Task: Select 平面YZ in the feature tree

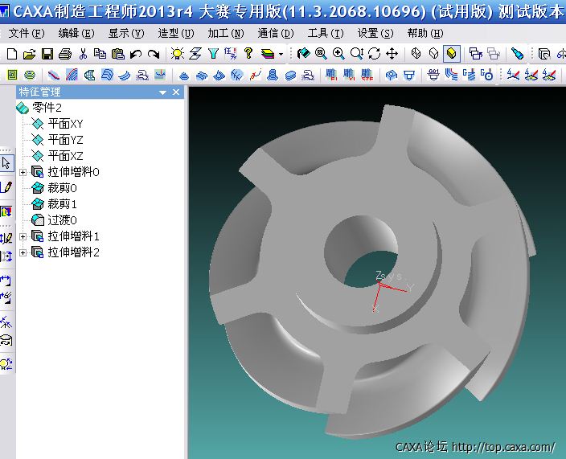Action: pyautogui.click(x=65, y=140)
